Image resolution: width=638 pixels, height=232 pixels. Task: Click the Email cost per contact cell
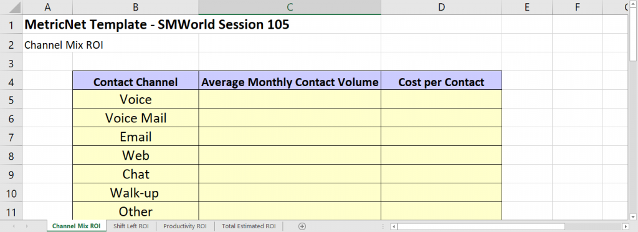442,137
